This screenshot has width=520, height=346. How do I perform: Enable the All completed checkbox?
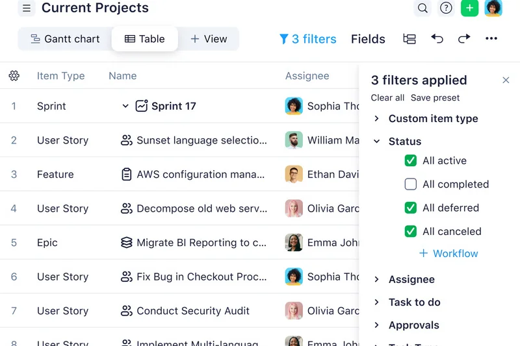pyautogui.click(x=410, y=184)
